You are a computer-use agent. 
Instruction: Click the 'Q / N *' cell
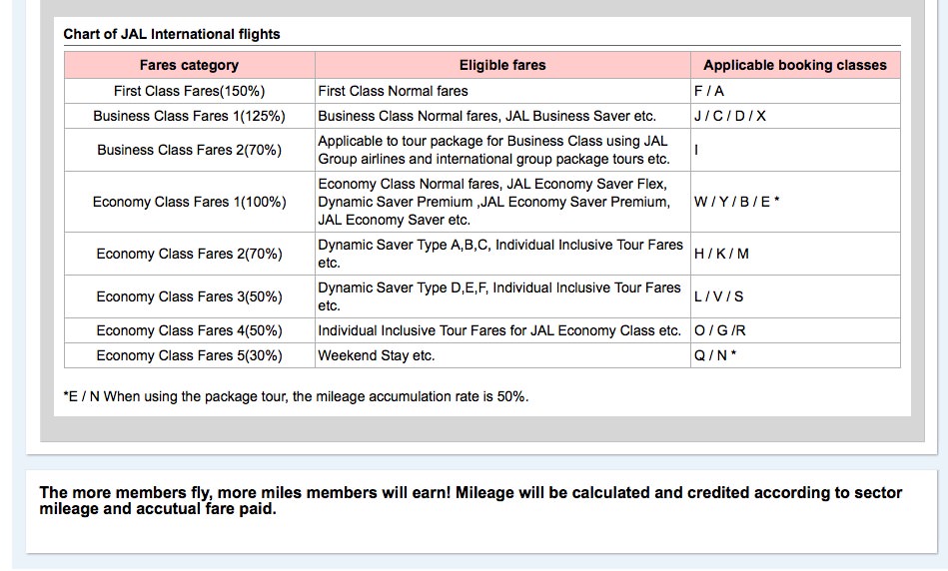795,355
